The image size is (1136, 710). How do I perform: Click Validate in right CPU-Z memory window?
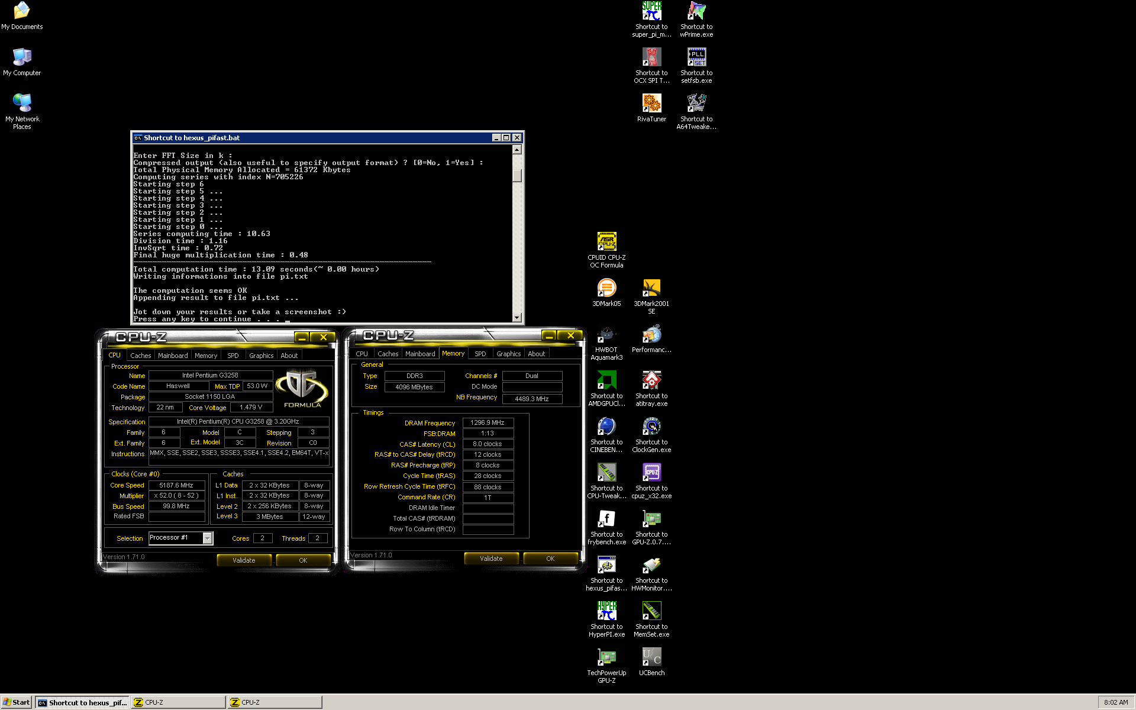tap(491, 559)
